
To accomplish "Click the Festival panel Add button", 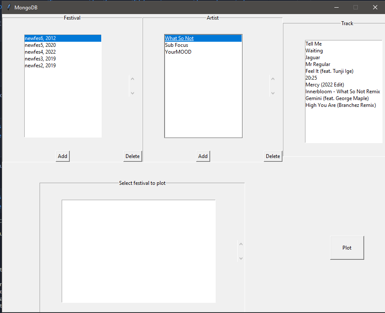I will tap(63, 156).
